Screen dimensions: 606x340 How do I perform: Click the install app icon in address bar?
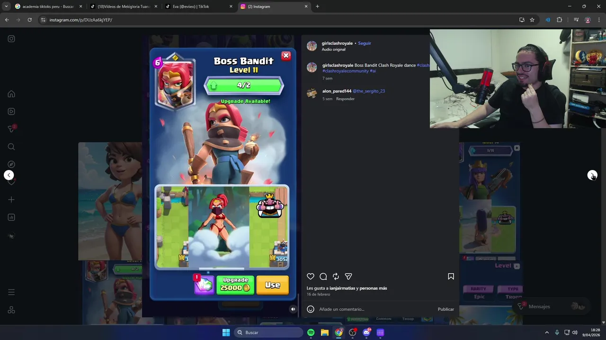(x=522, y=20)
